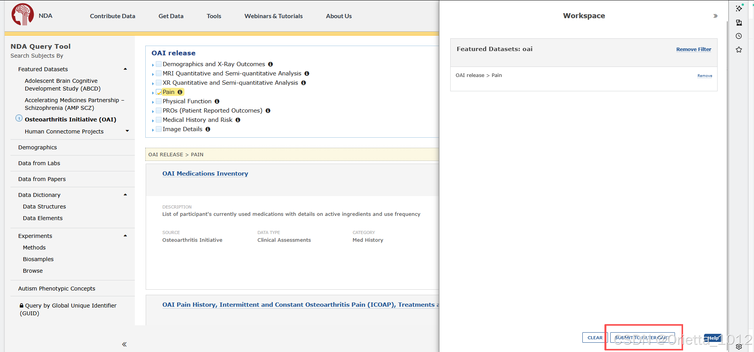The width and height of the screenshot is (754, 352).
Task: Open the Get Data menu
Action: pyautogui.click(x=171, y=16)
